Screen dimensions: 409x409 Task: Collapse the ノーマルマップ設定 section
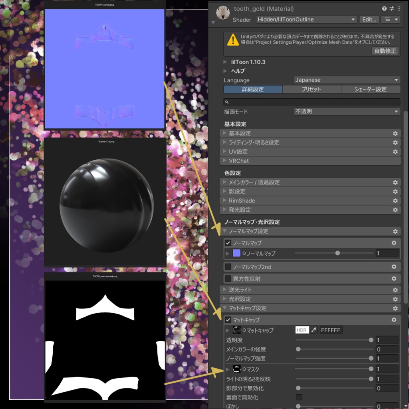tap(224, 231)
